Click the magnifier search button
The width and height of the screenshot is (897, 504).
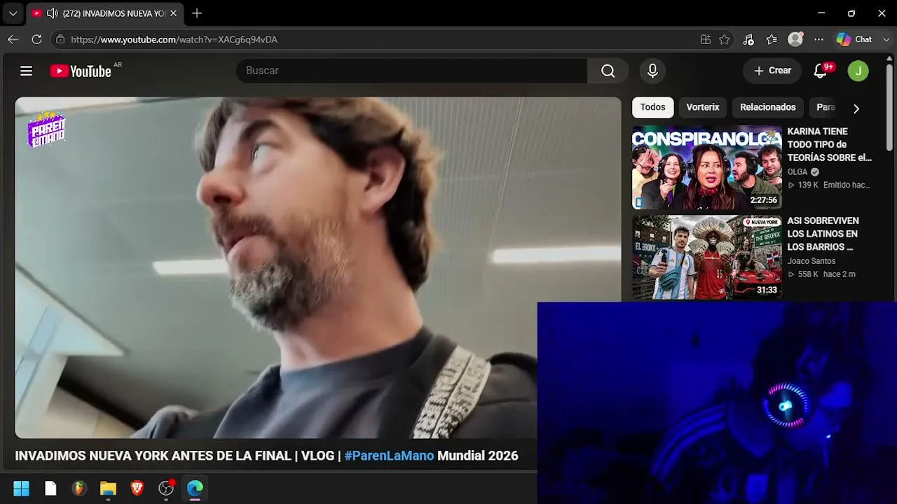[608, 71]
